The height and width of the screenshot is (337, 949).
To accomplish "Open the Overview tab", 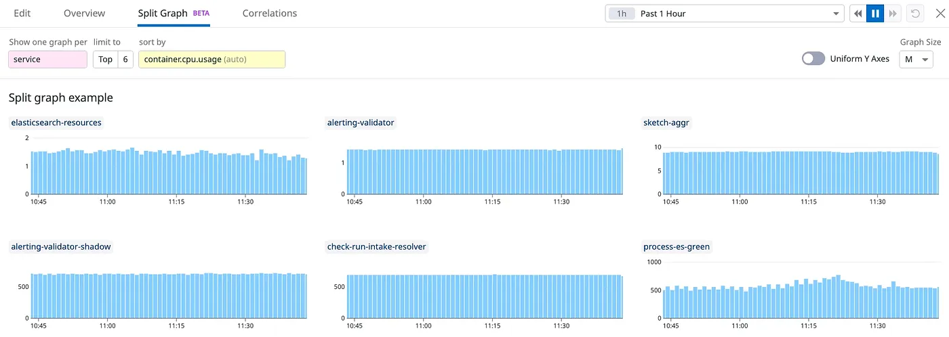I will 84,14.
